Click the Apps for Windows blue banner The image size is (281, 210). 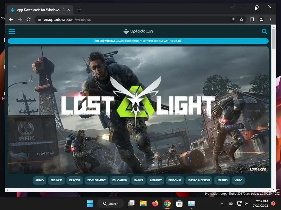click(x=138, y=41)
